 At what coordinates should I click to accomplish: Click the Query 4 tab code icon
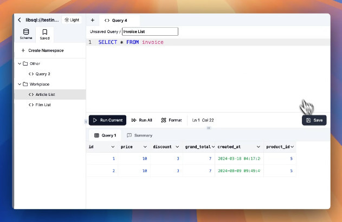point(107,20)
